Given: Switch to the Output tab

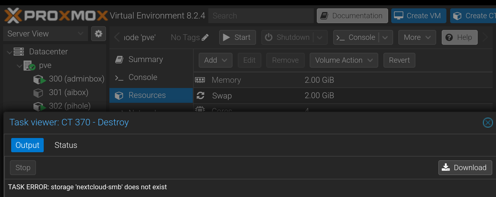Looking at the screenshot, I should tap(27, 145).
